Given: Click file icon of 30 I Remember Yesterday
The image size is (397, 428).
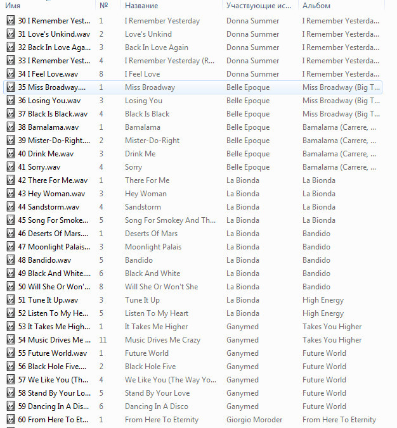Looking at the screenshot, I should [x=11, y=21].
